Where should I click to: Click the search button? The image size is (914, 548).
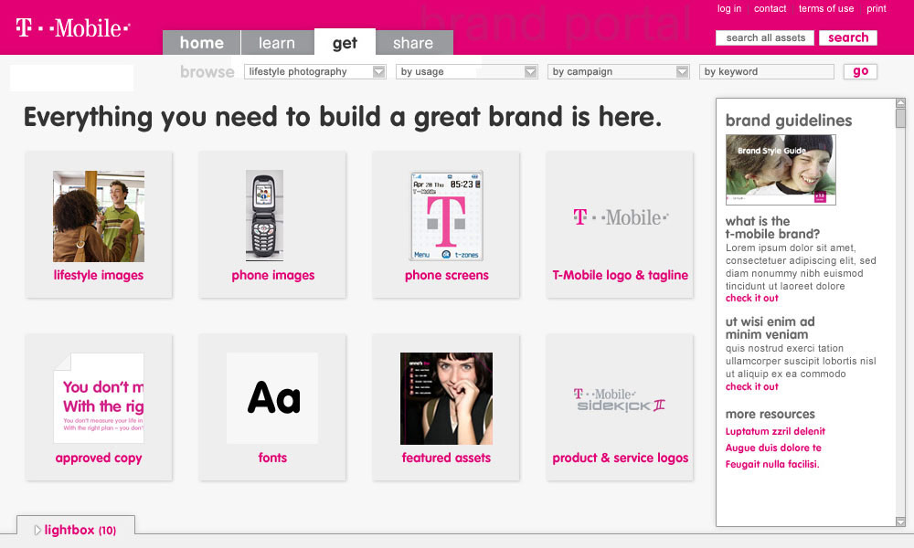click(848, 37)
